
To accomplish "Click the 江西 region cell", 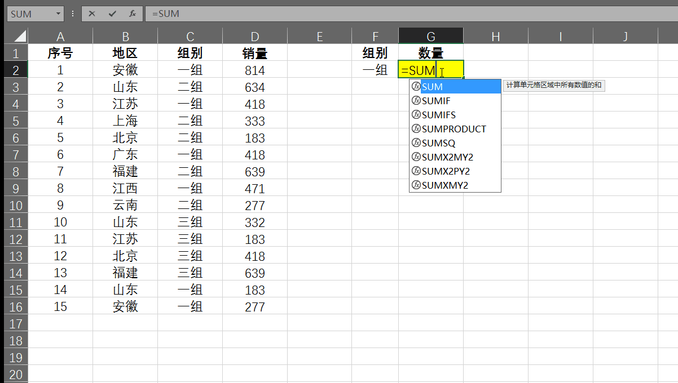I will [125, 189].
